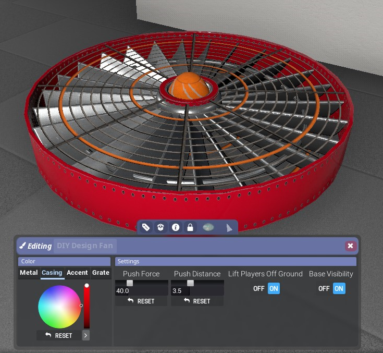Click the Push Distance slider handle
The width and height of the screenshot is (383, 353).
[190, 283]
